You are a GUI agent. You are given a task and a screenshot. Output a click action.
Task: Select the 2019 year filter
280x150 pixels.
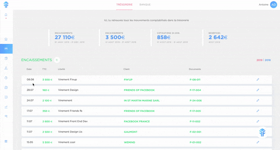[259, 60]
